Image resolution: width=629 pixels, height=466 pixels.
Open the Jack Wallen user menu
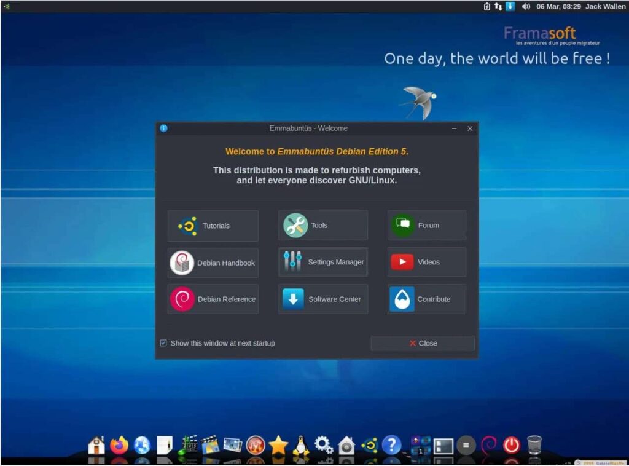[x=605, y=6]
